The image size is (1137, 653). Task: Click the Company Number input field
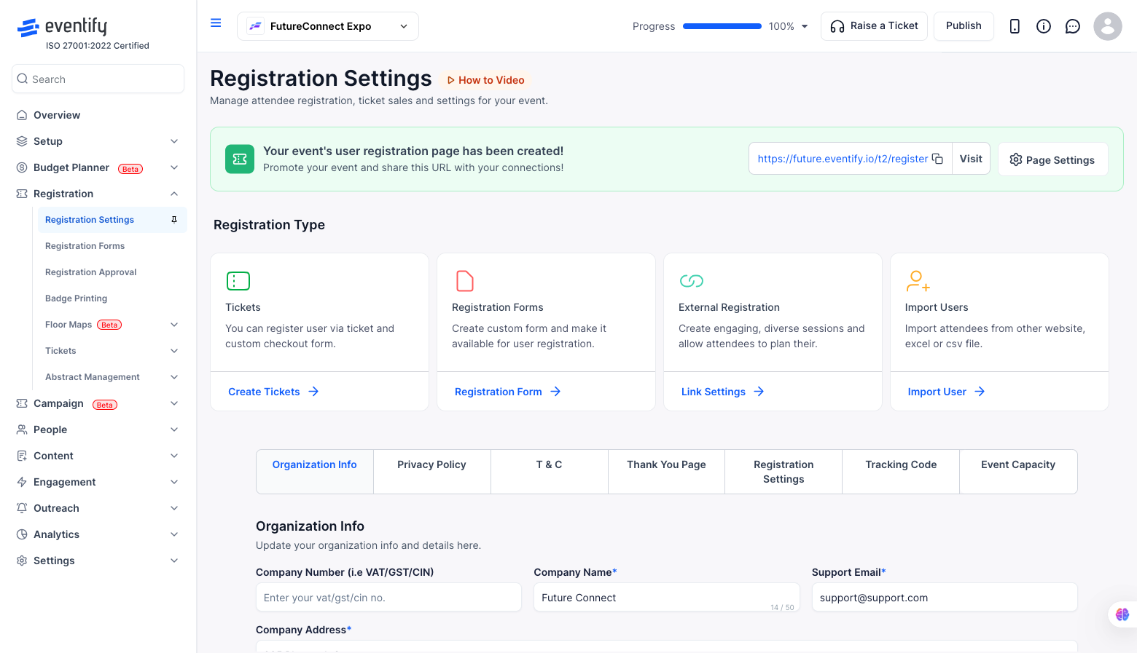click(388, 597)
